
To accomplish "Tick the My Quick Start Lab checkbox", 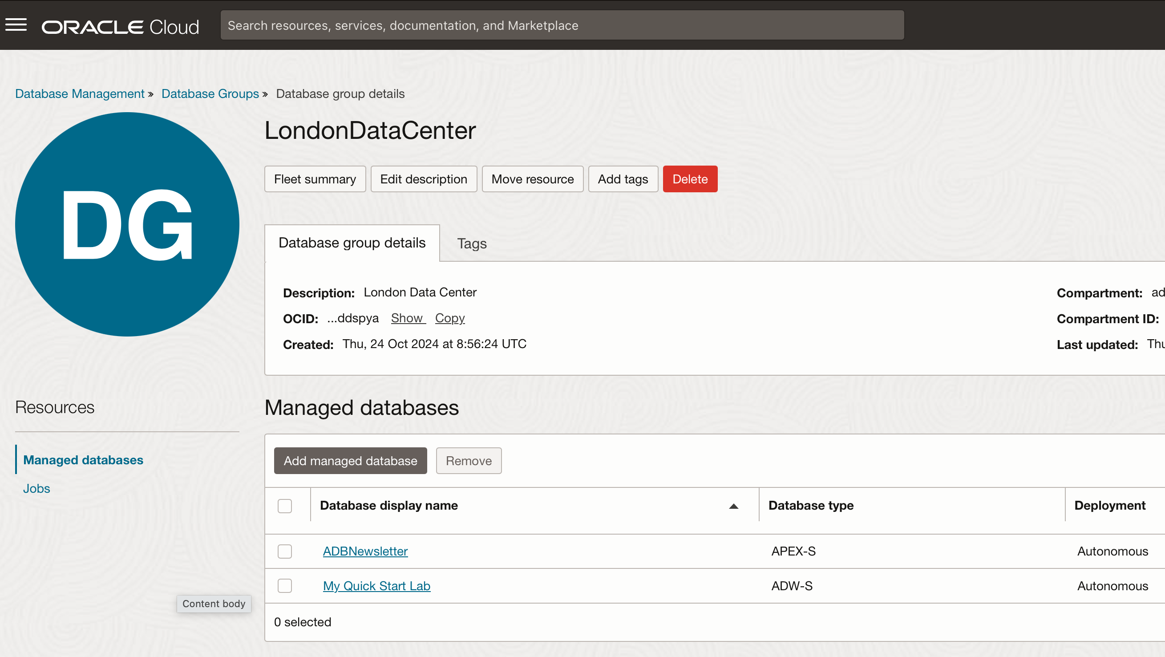I will click(x=284, y=586).
